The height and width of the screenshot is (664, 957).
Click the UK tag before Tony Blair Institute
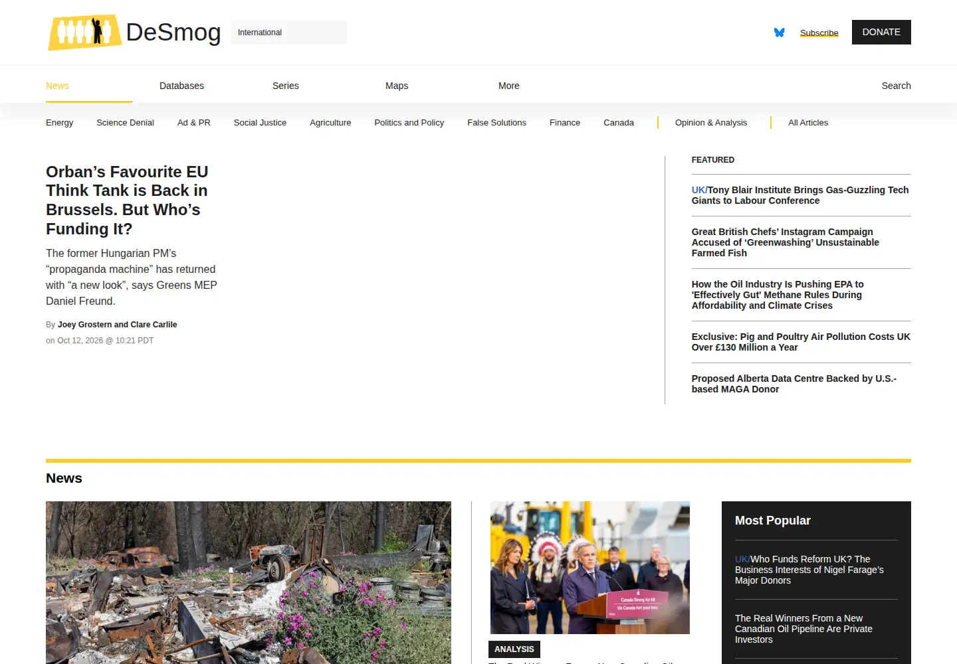698,190
